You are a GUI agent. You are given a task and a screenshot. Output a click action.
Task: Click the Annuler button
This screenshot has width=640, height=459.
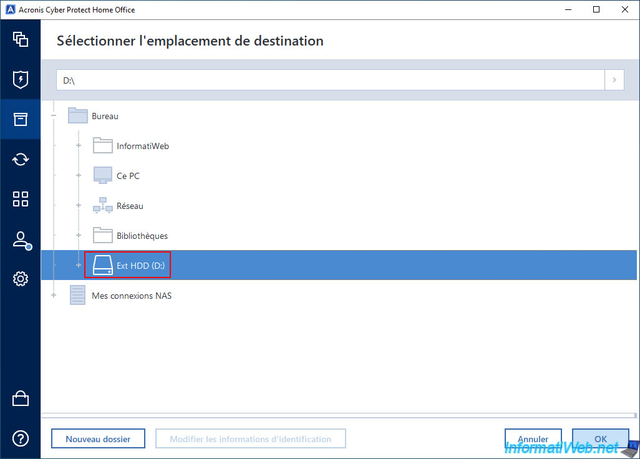pyautogui.click(x=533, y=439)
